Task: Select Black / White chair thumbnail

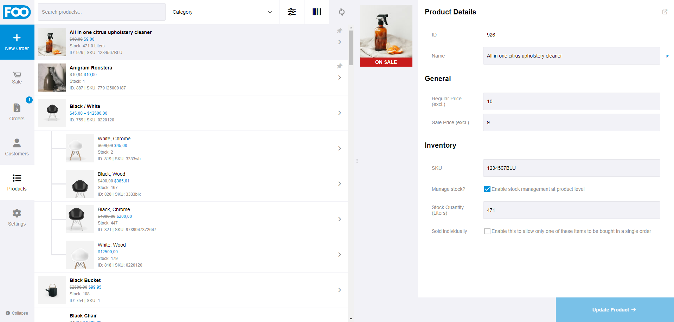Action: coord(52,113)
